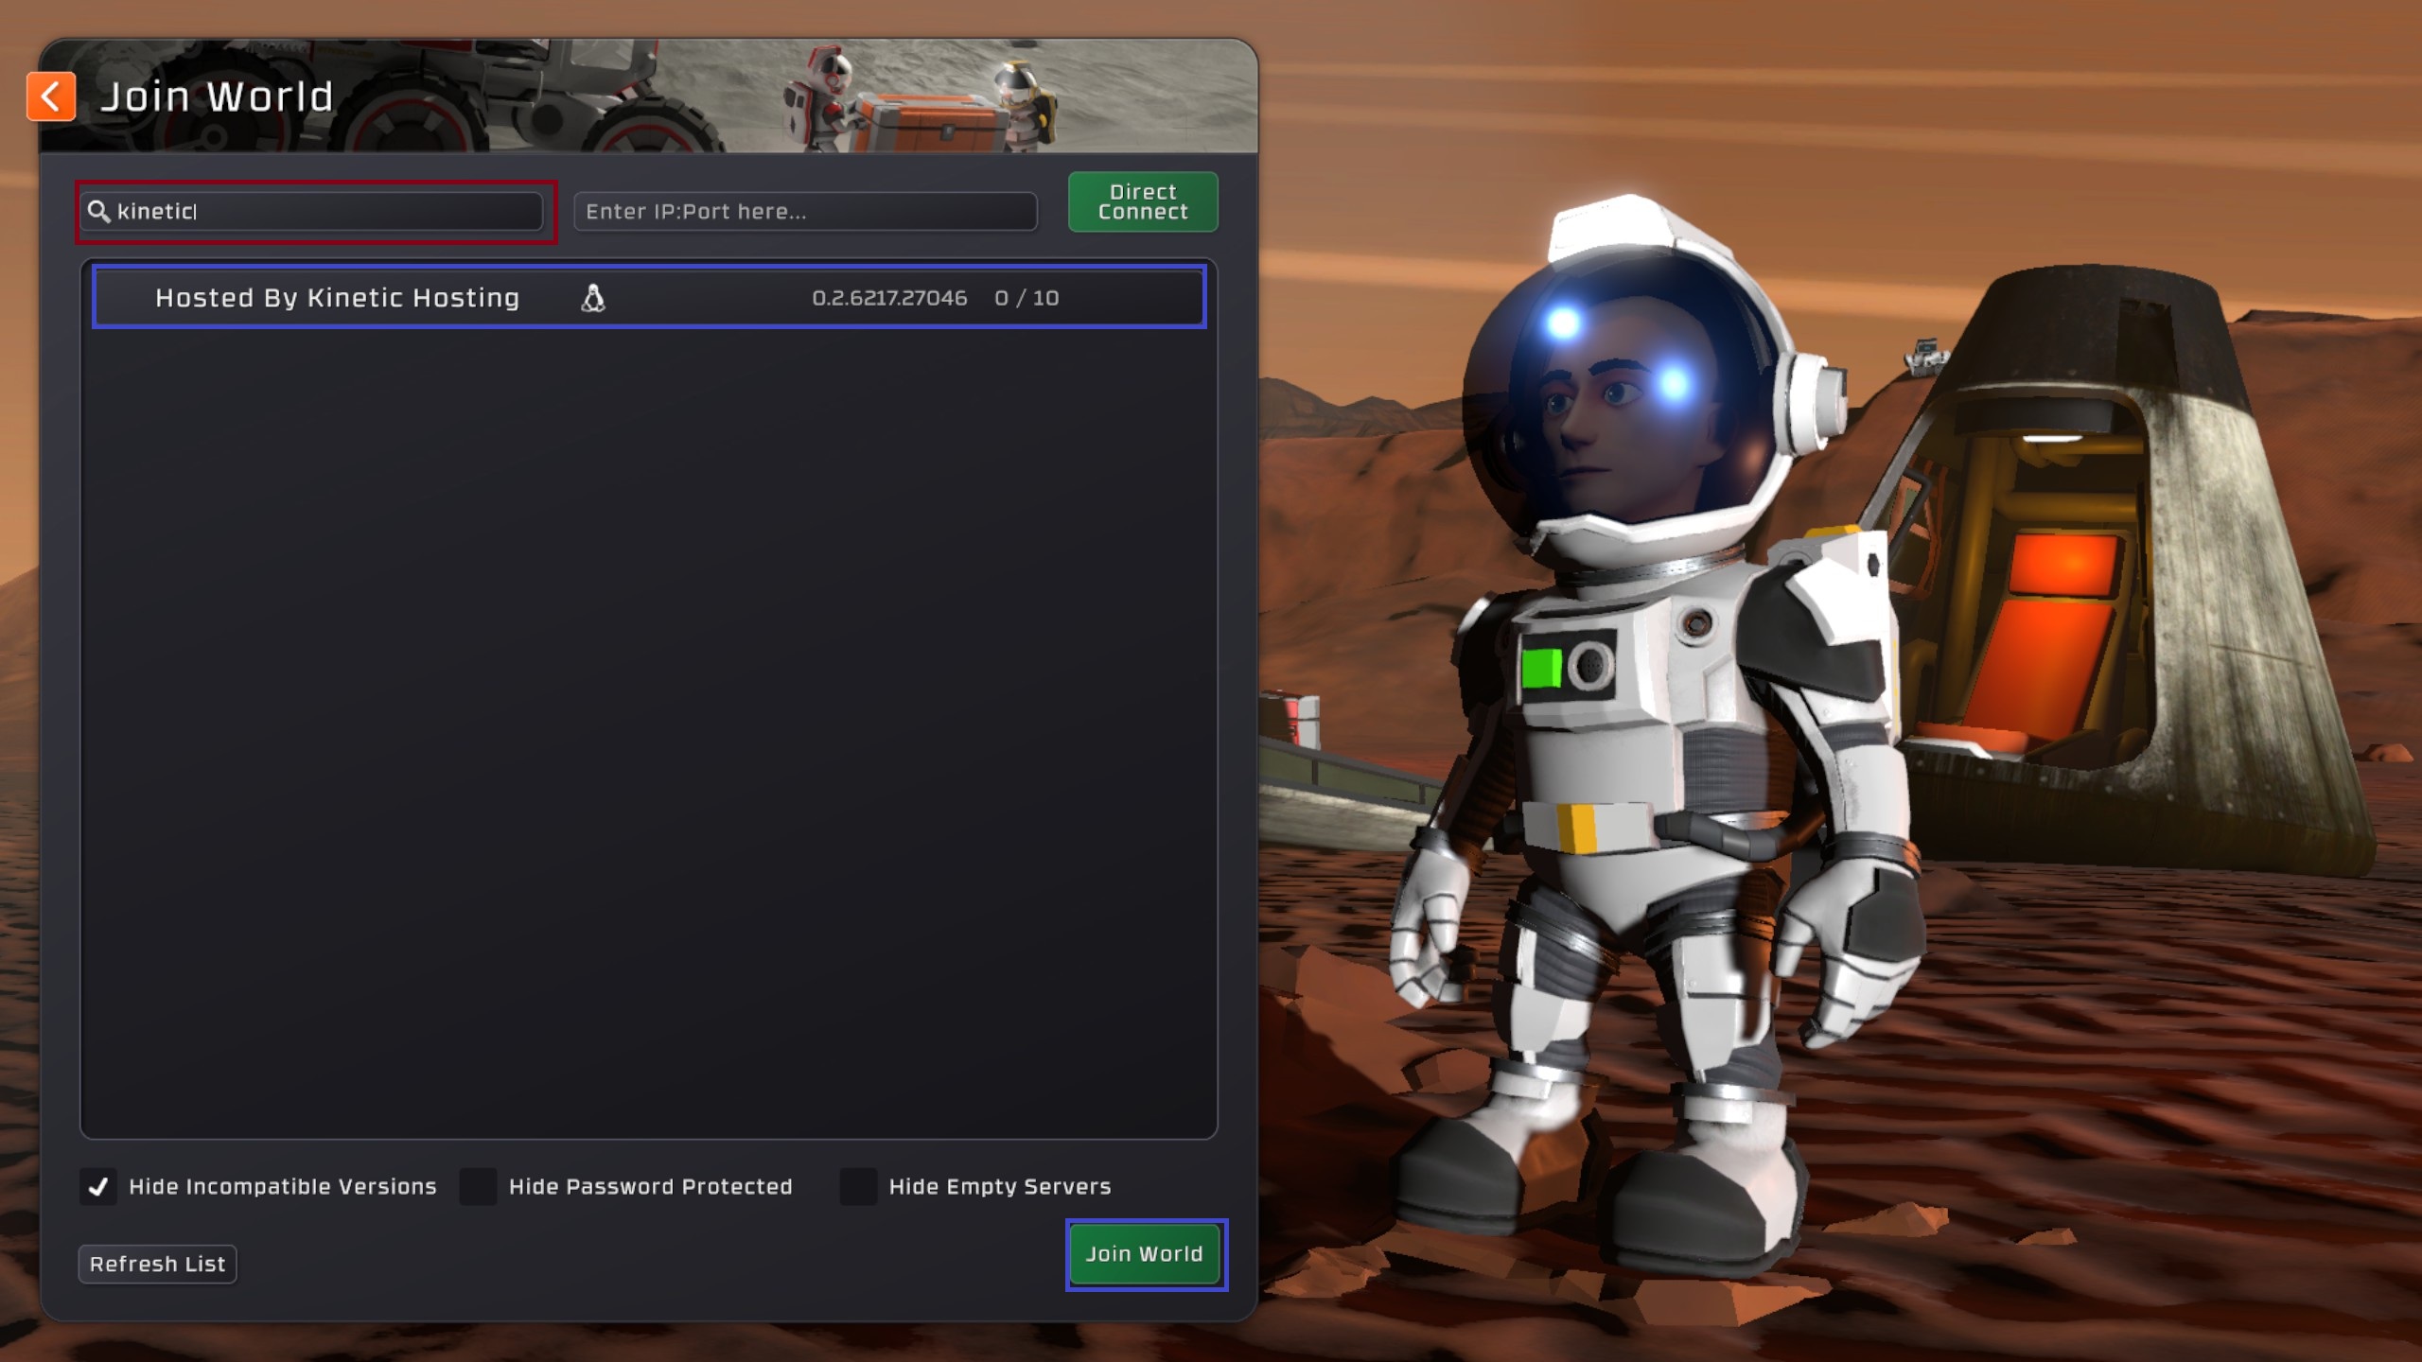
Task: Click the orange back arrow button
Action: tap(51, 96)
